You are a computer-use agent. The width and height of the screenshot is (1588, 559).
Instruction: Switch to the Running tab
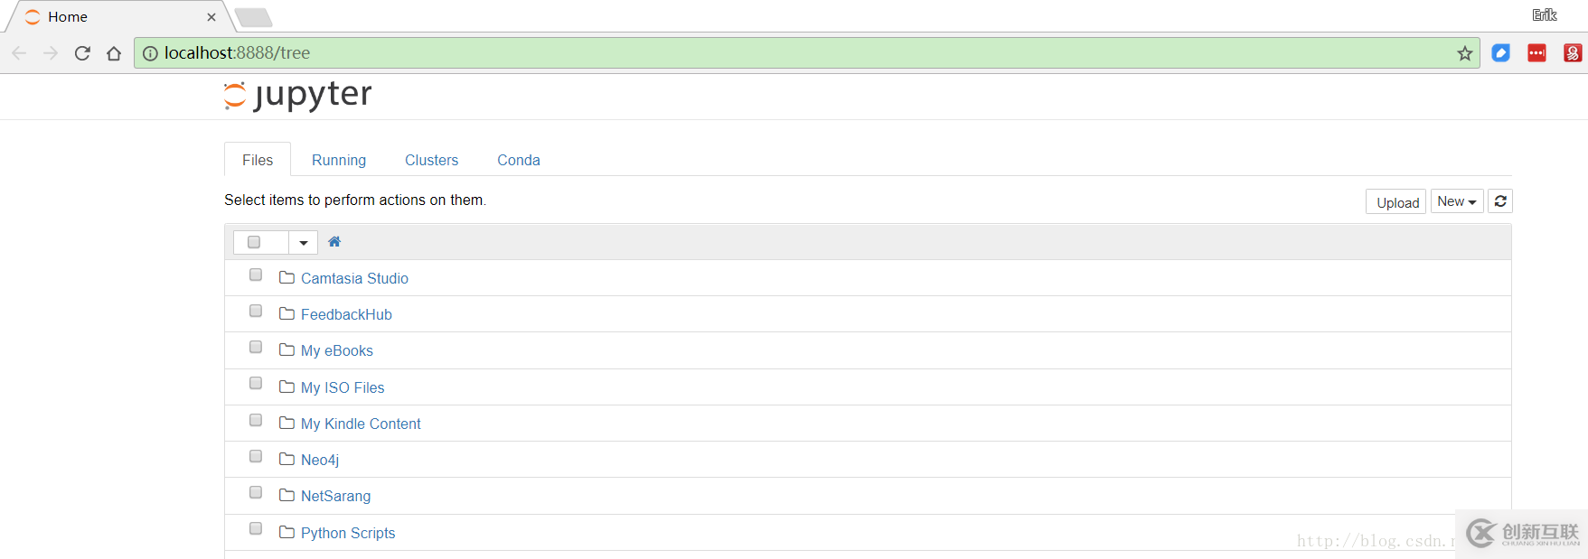pos(339,160)
